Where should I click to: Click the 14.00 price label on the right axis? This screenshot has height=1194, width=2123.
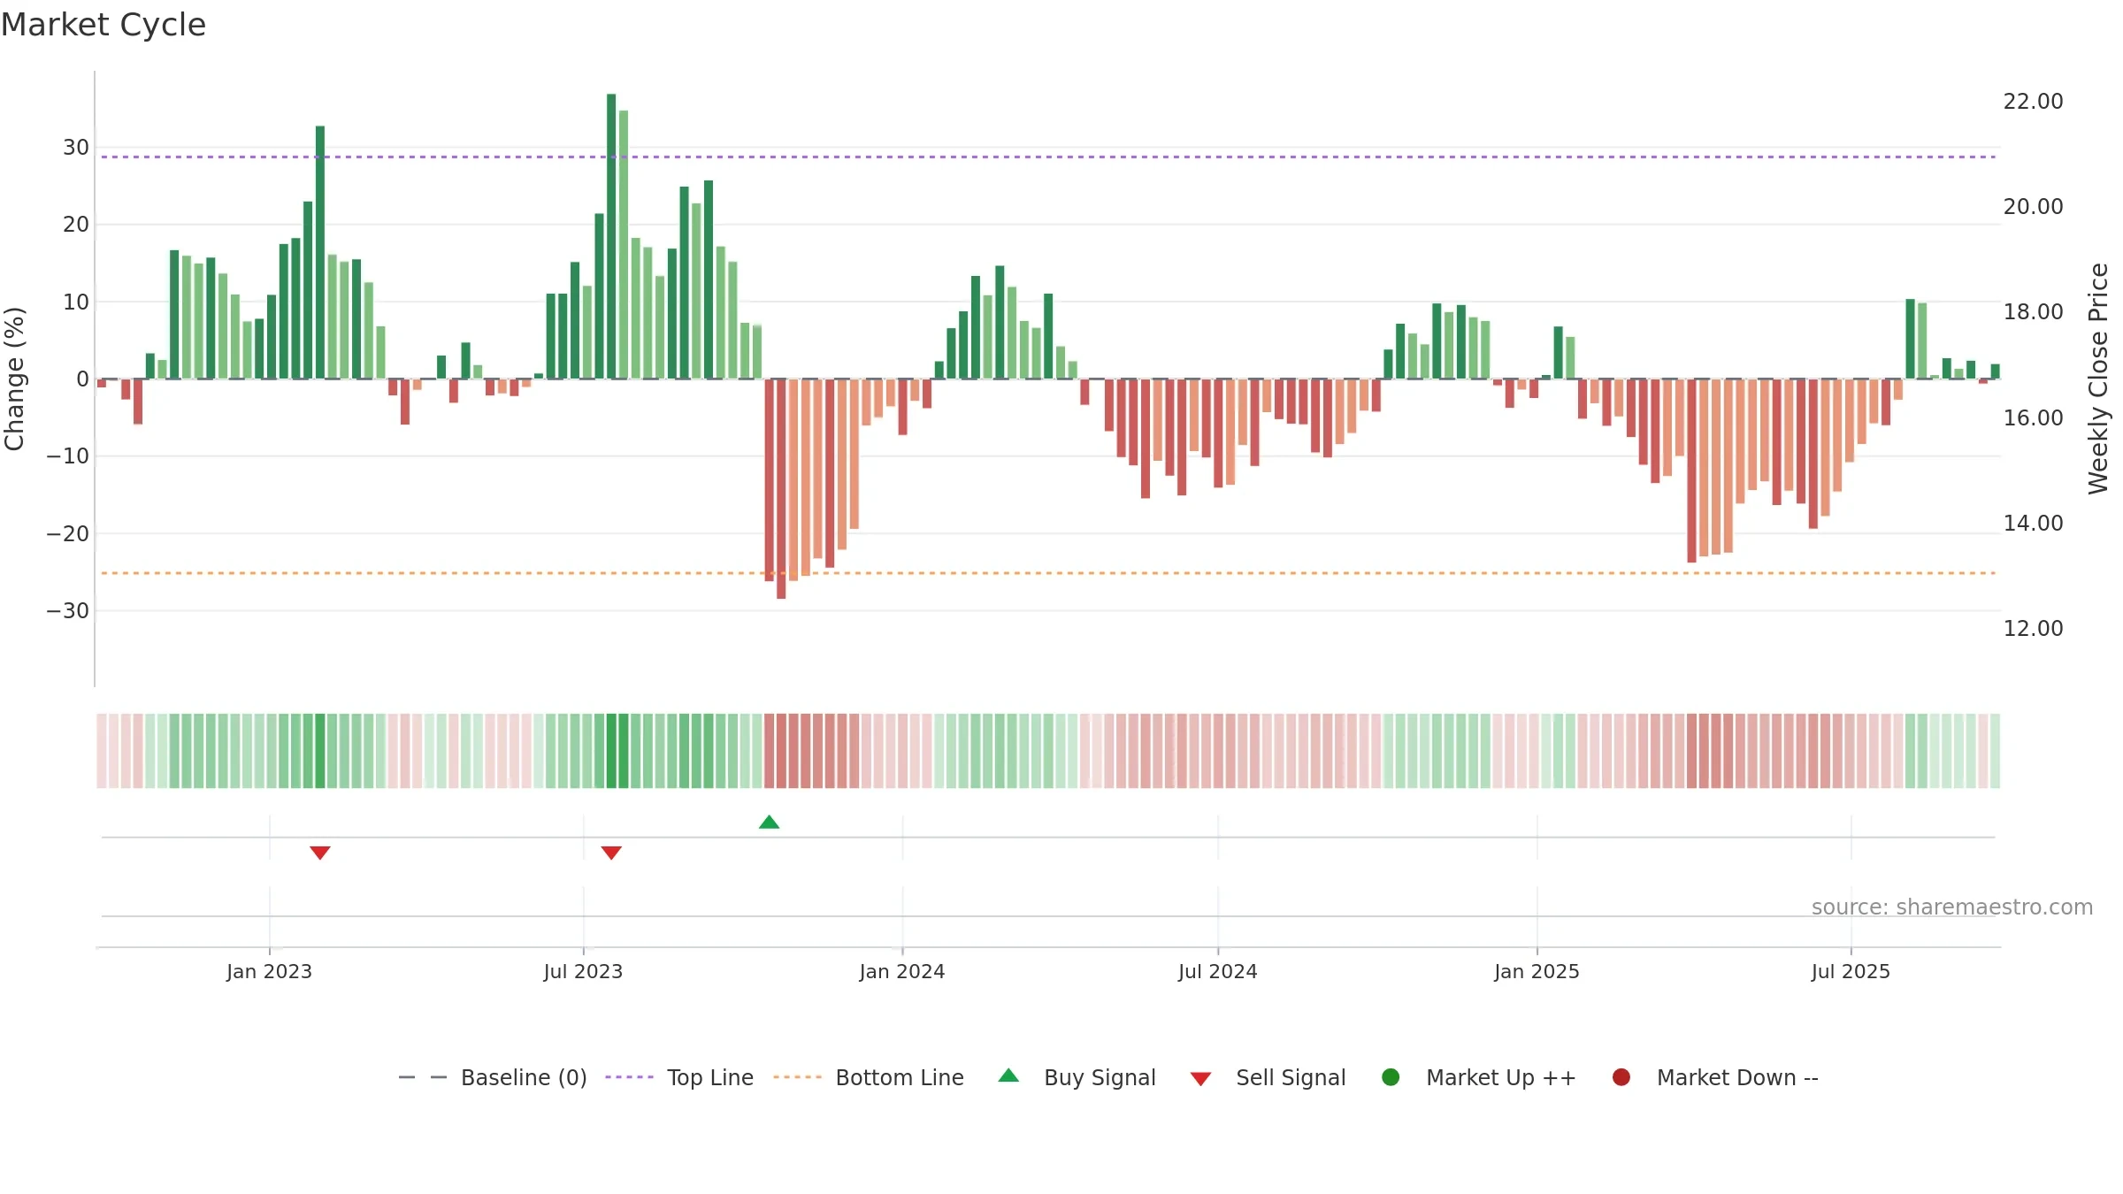2033,524
